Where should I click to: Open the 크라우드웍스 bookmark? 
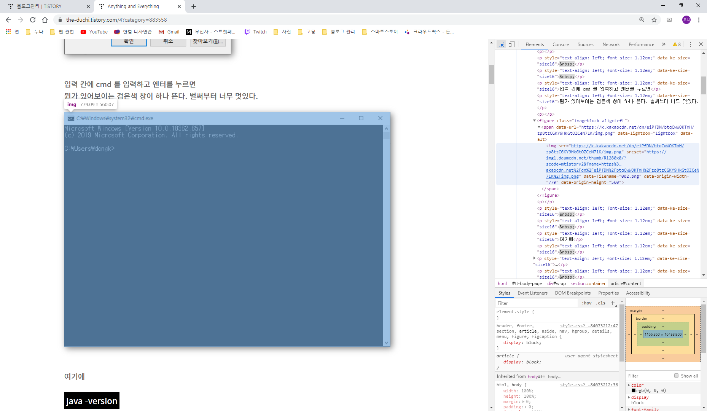(429, 32)
